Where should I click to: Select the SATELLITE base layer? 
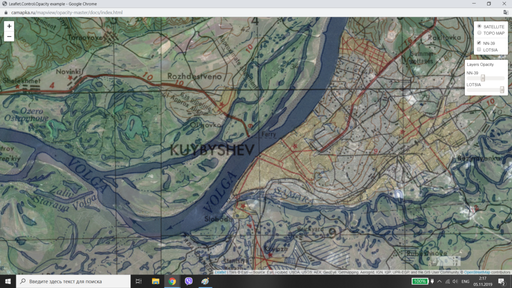click(x=479, y=26)
